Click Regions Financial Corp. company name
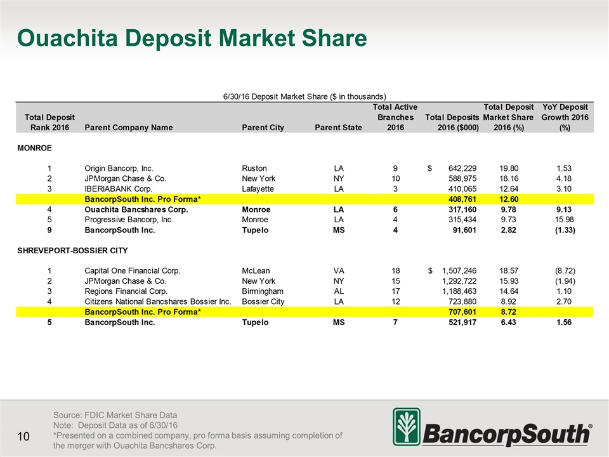 pos(126,291)
